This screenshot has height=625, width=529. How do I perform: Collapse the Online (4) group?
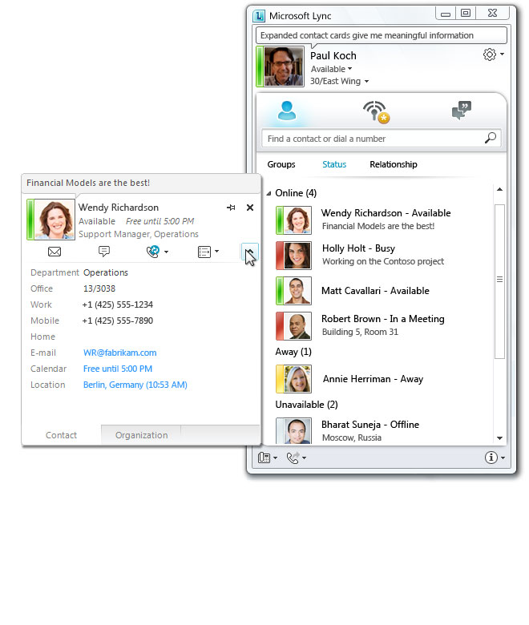[269, 193]
